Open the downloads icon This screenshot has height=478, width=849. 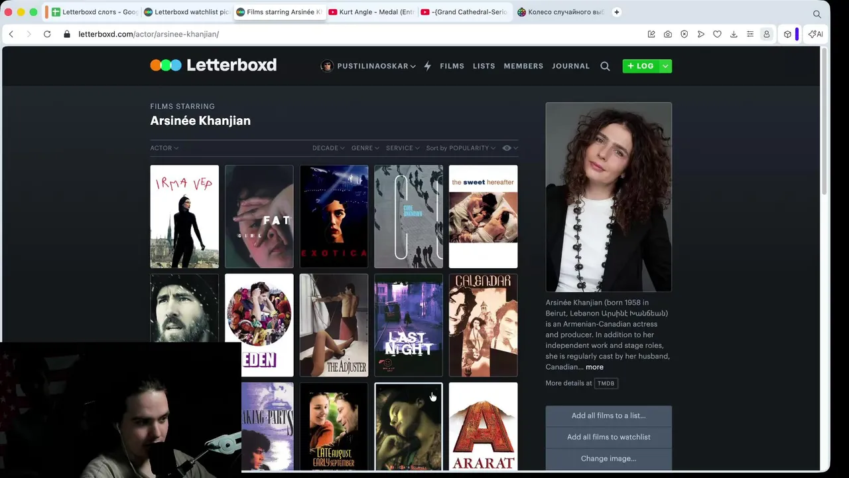click(x=734, y=34)
